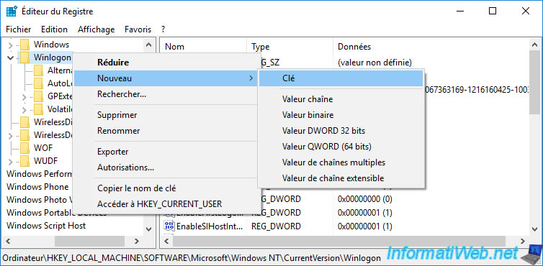Click tree pane right scroll arrow
Screen dimensions: 543x266
pos(137,241)
